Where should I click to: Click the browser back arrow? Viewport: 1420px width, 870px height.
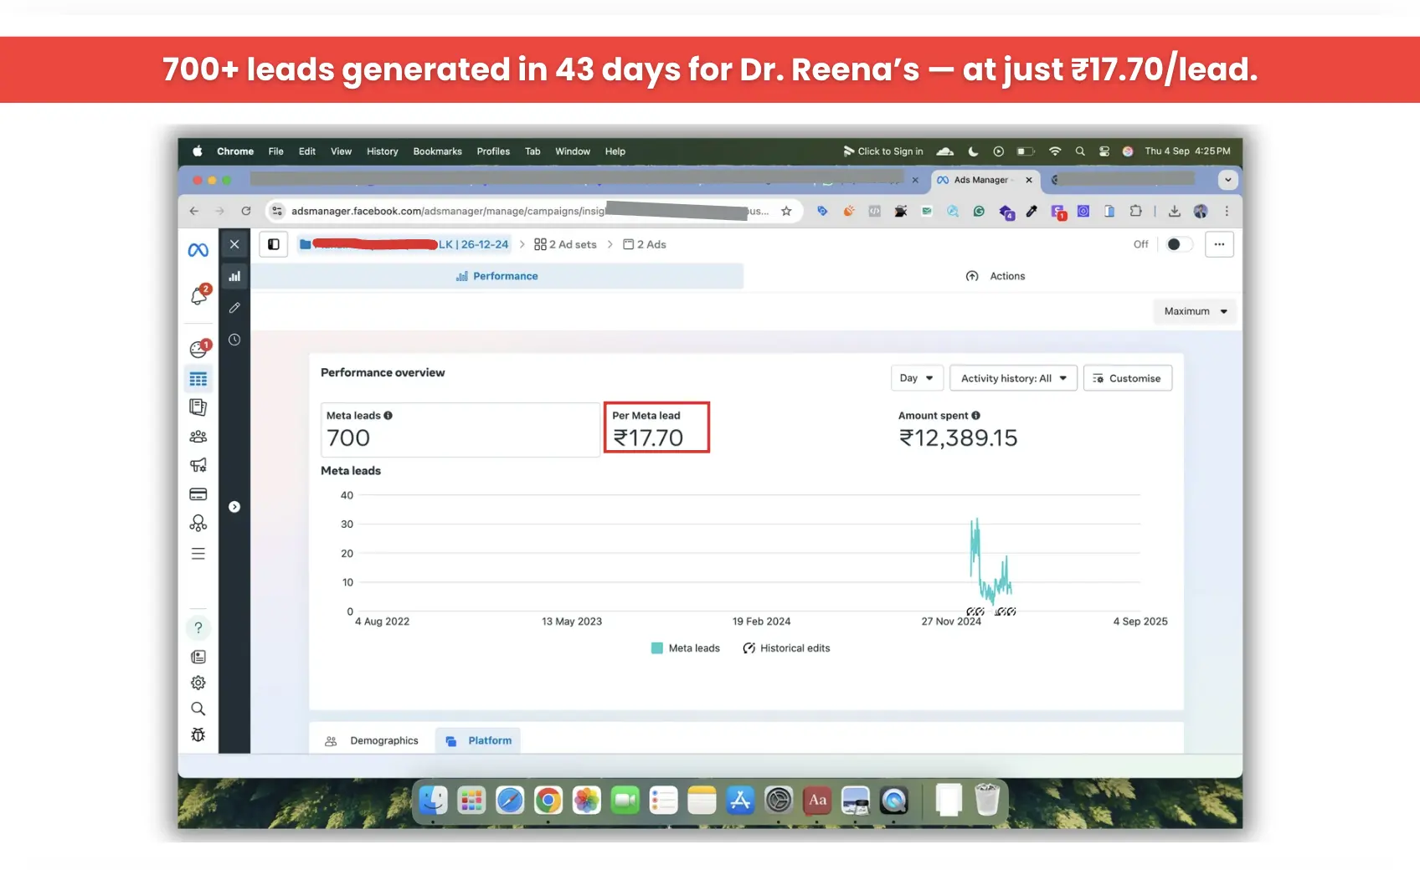tap(194, 211)
